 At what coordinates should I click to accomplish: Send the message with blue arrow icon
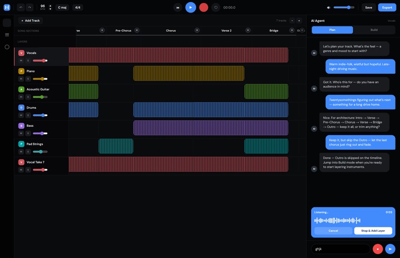click(x=390, y=249)
